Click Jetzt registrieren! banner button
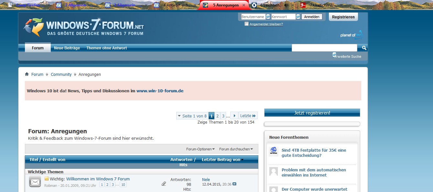433x192 pixels. tap(312, 113)
